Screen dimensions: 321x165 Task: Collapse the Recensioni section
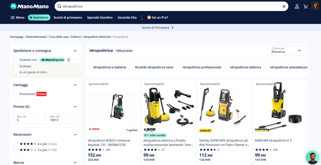[75, 135]
